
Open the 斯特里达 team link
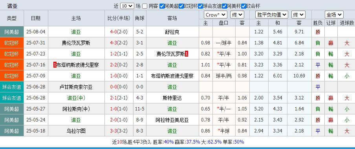point(172,98)
